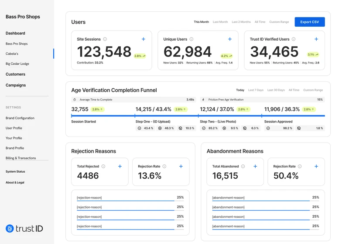Select Last 30 Days in funnel filter
This screenshot has width=342, height=244.
[276, 90]
